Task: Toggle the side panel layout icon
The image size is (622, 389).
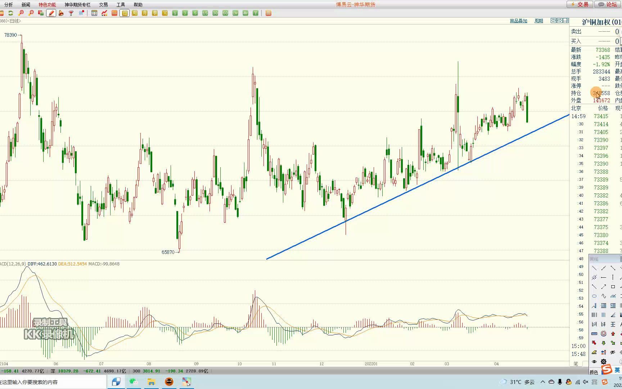Action: tap(566, 21)
